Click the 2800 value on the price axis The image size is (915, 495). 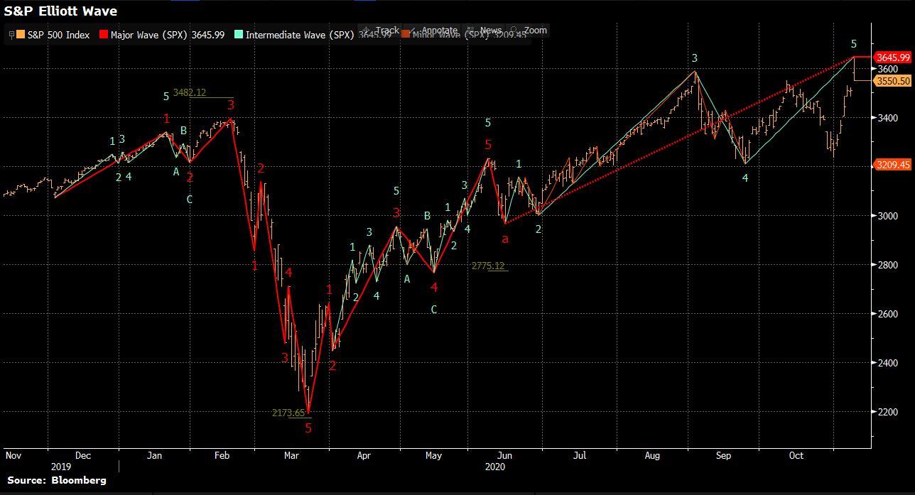click(x=887, y=265)
